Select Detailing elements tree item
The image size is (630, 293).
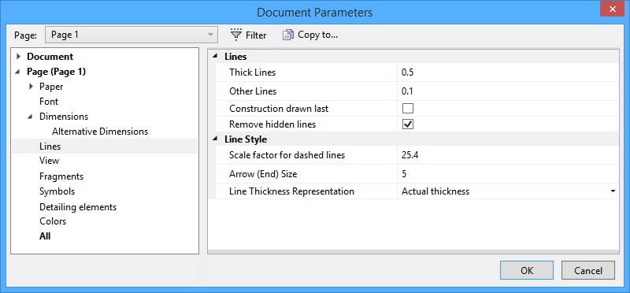coord(78,207)
